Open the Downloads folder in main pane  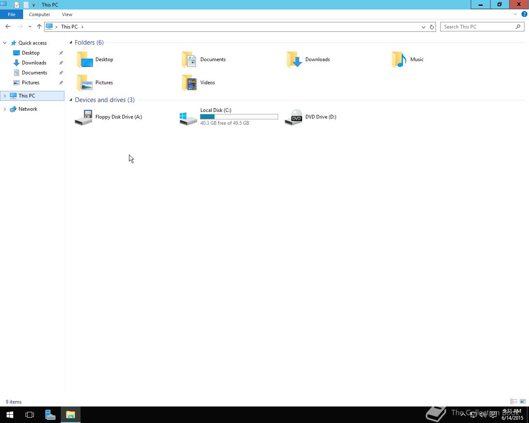pos(308,59)
